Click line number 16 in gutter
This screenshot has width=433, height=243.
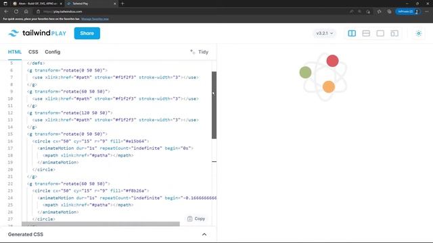click(x=10, y=141)
